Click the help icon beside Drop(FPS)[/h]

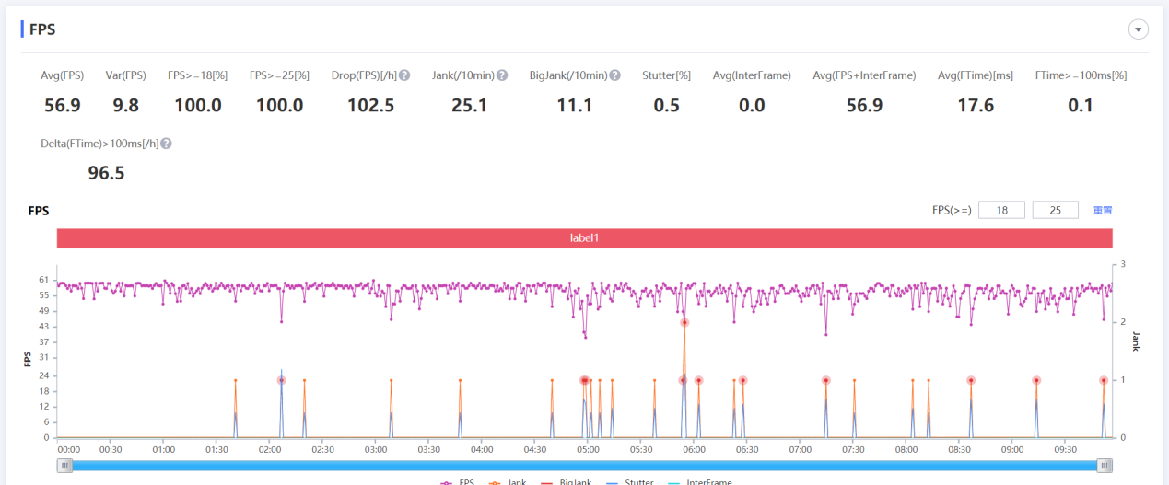pyautogui.click(x=404, y=75)
